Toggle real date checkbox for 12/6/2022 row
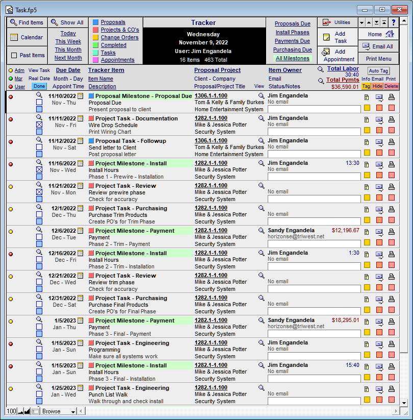Screen dimensions: 413x420 (x=39, y=237)
